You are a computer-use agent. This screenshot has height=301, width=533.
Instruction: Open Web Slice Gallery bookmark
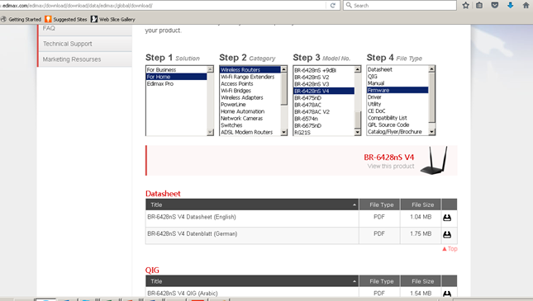tap(113, 19)
